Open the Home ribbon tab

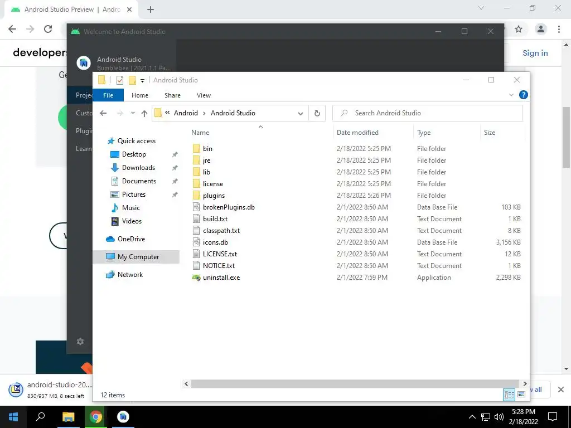140,95
